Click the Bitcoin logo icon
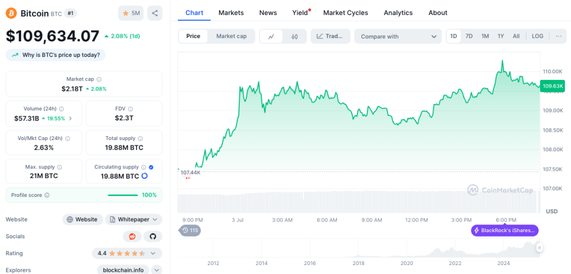 click(x=11, y=13)
